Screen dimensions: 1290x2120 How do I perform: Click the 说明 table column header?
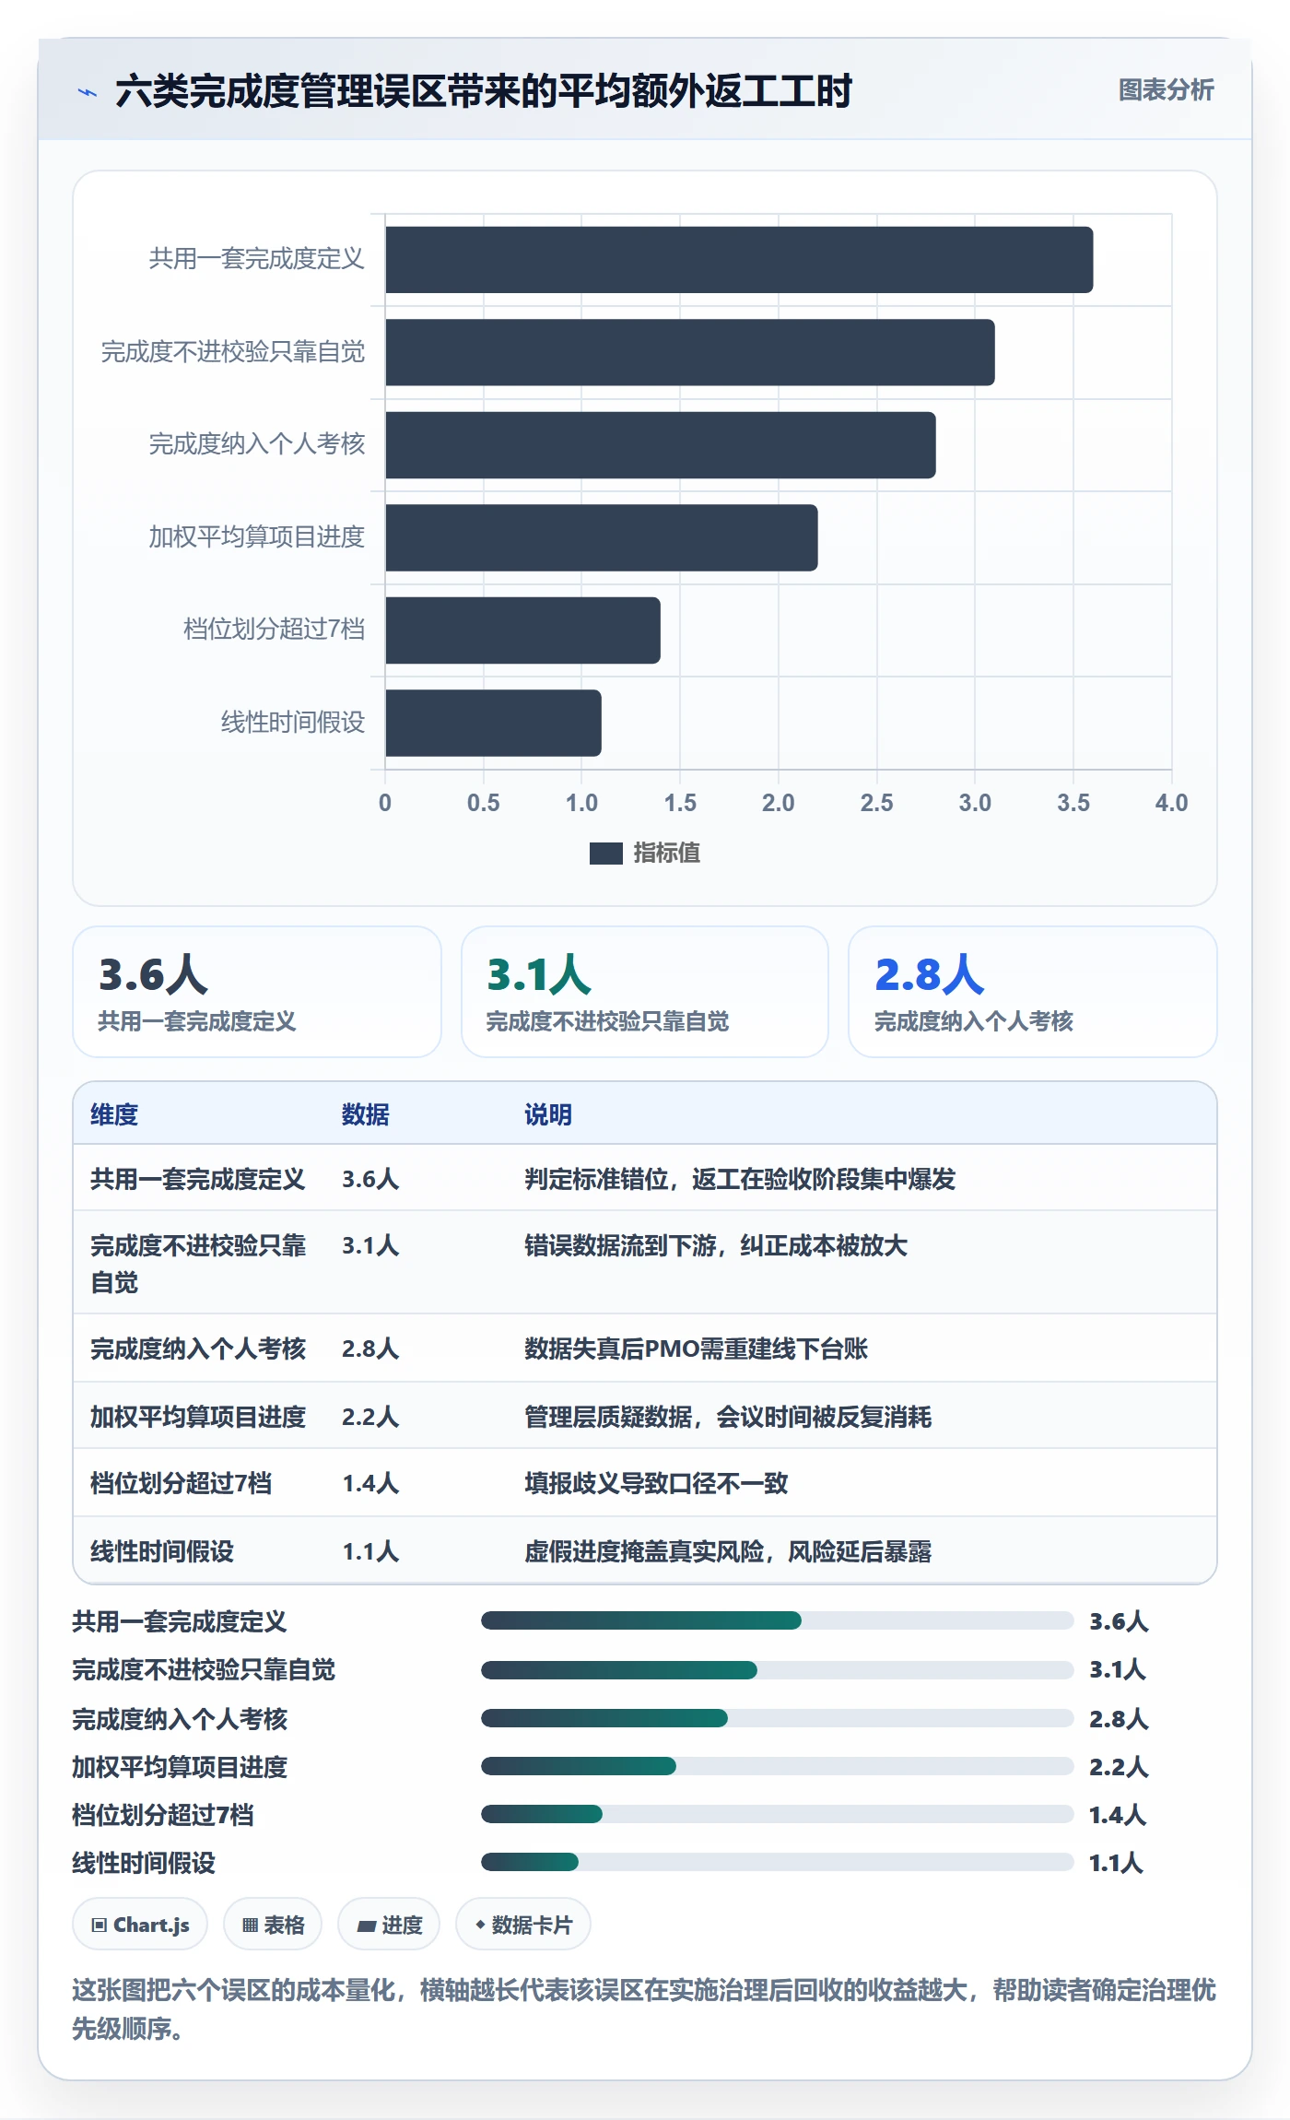[x=548, y=1114]
